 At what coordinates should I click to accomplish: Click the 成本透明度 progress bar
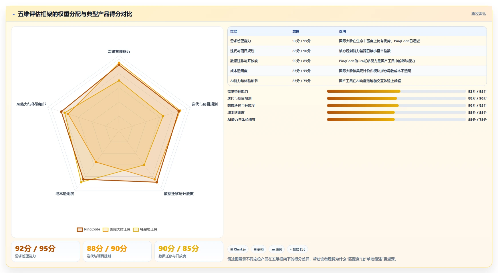(x=396, y=112)
